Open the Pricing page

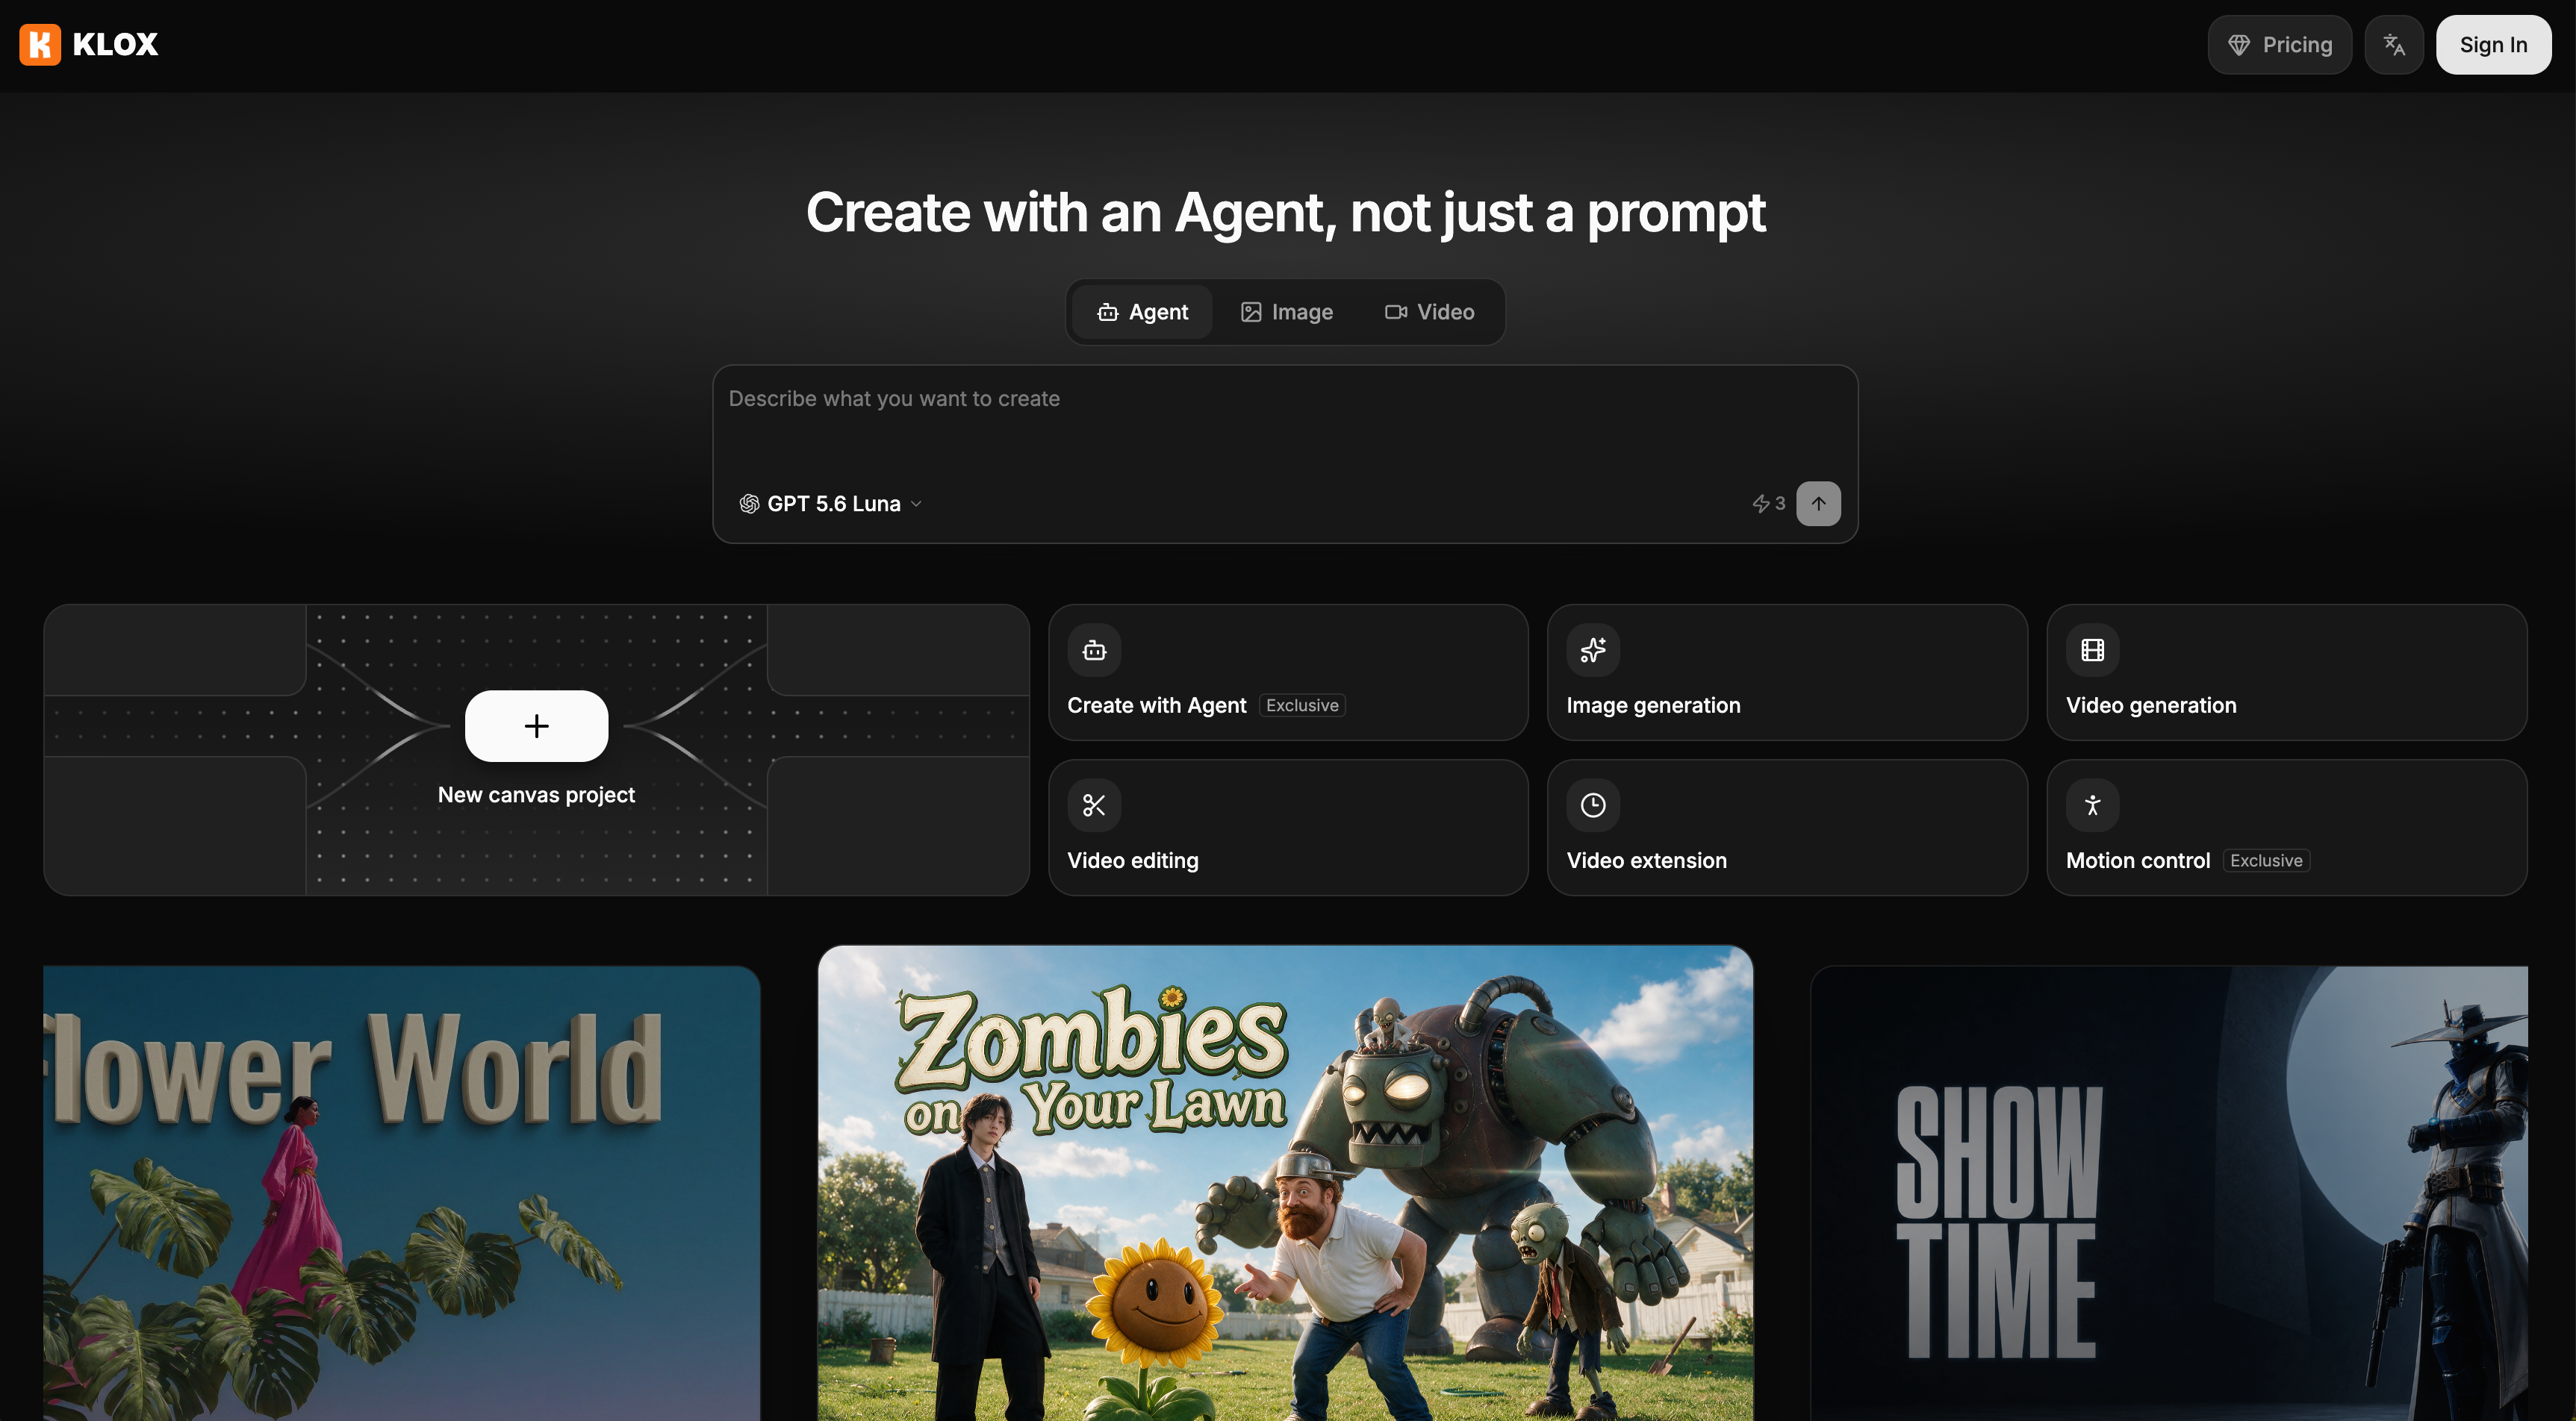point(2279,45)
